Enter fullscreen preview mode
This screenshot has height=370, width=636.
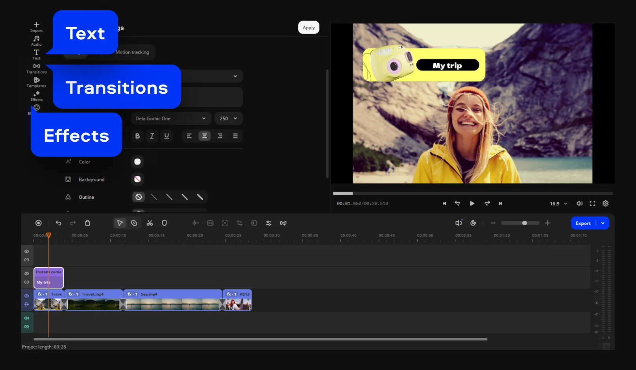coord(592,203)
